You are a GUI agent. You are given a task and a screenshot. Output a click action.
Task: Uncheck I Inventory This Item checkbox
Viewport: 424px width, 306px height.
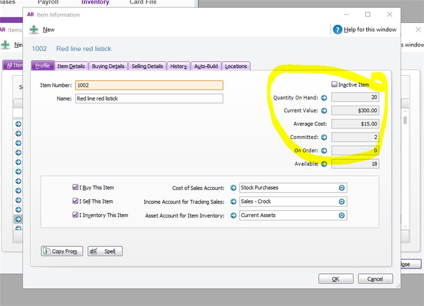pyautogui.click(x=75, y=215)
